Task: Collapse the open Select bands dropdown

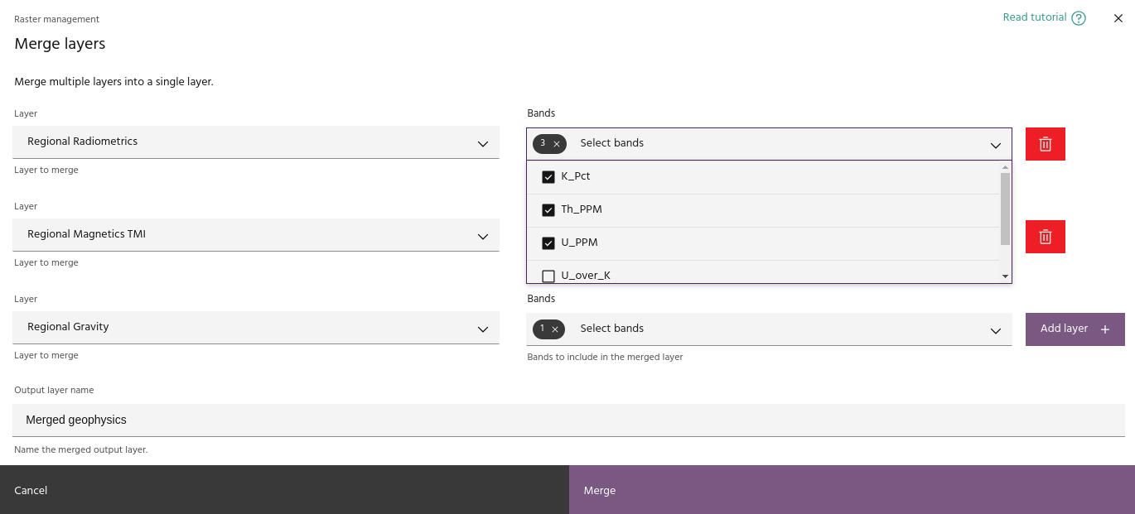Action: 995,145
